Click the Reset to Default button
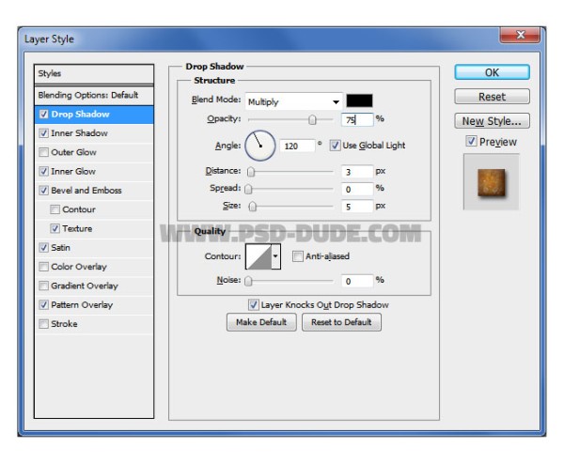 (341, 322)
